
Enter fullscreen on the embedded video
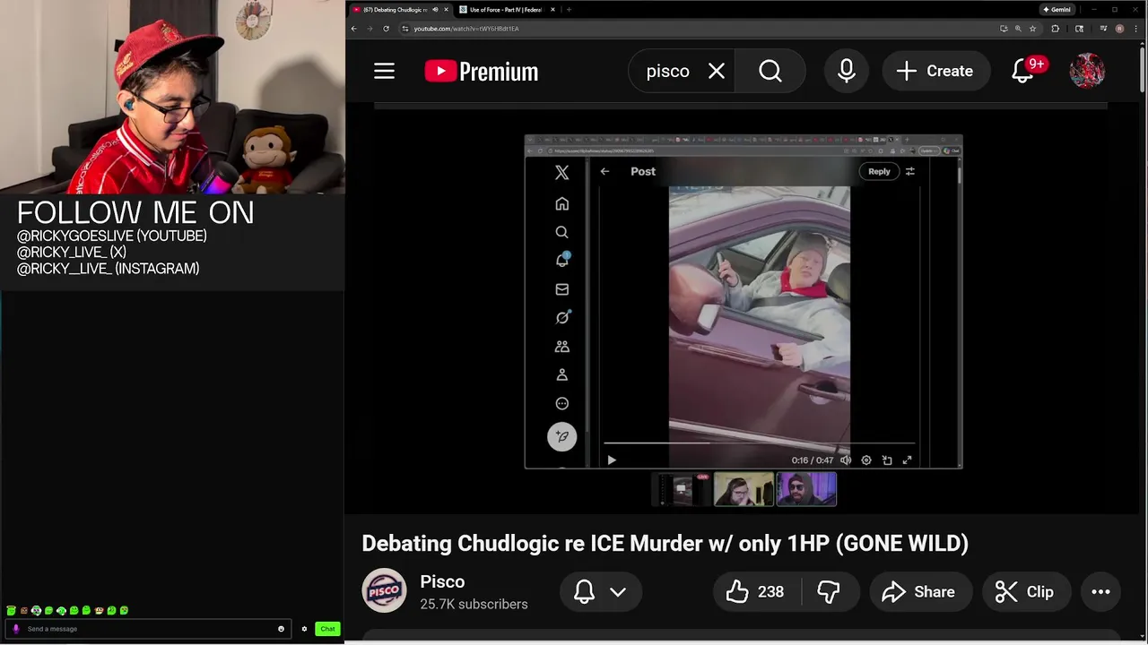(x=907, y=460)
